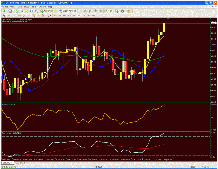Select the Fibonacci Retracement tool
The image size is (218, 169).
(34, 16)
